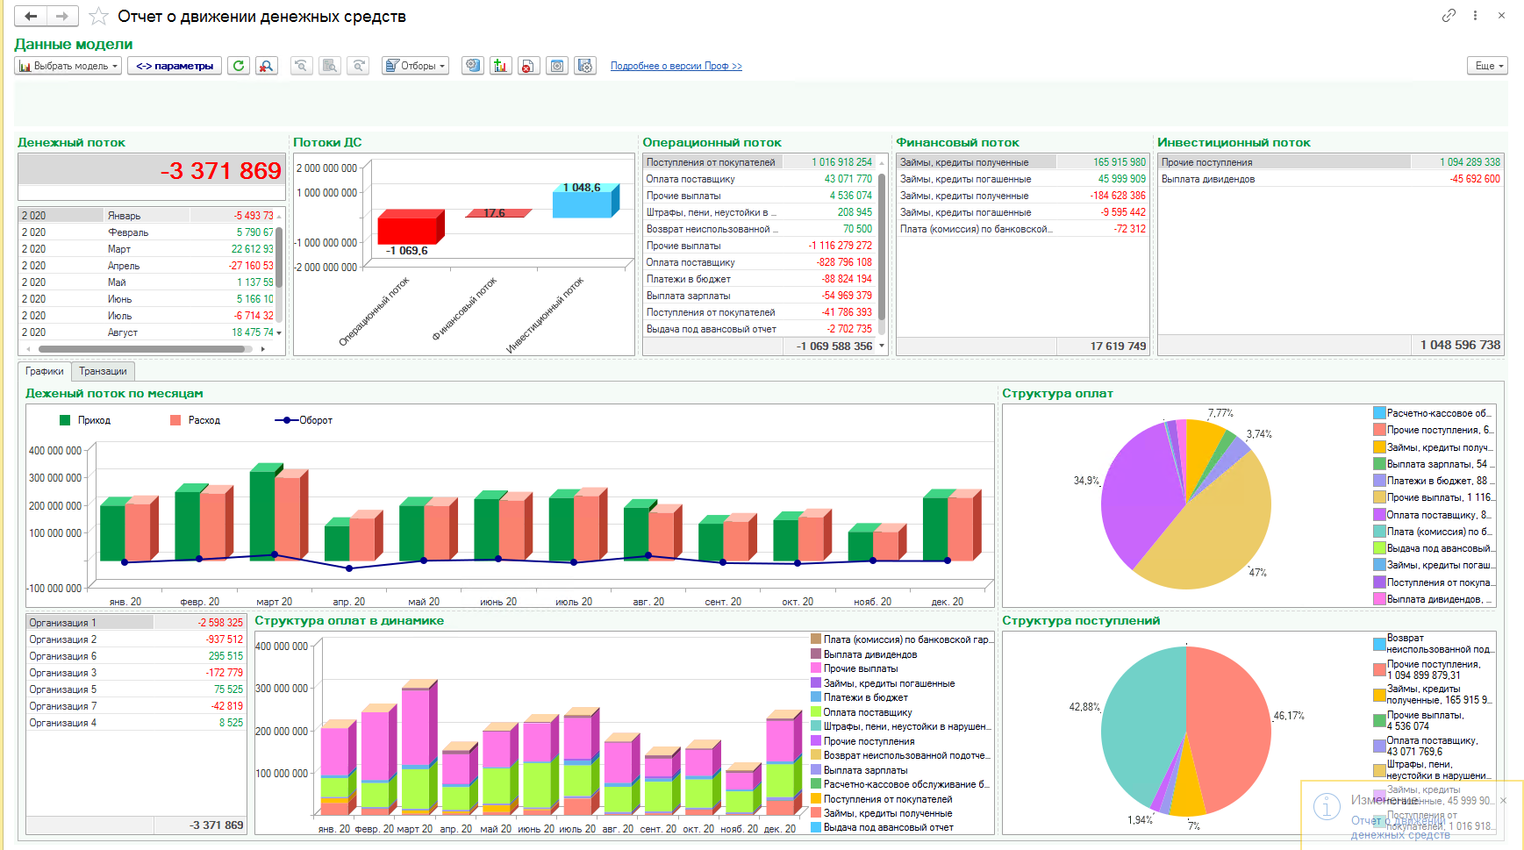This screenshot has width=1524, height=850.
Task: Open the Выбрать модель dropdown
Action: point(68,66)
